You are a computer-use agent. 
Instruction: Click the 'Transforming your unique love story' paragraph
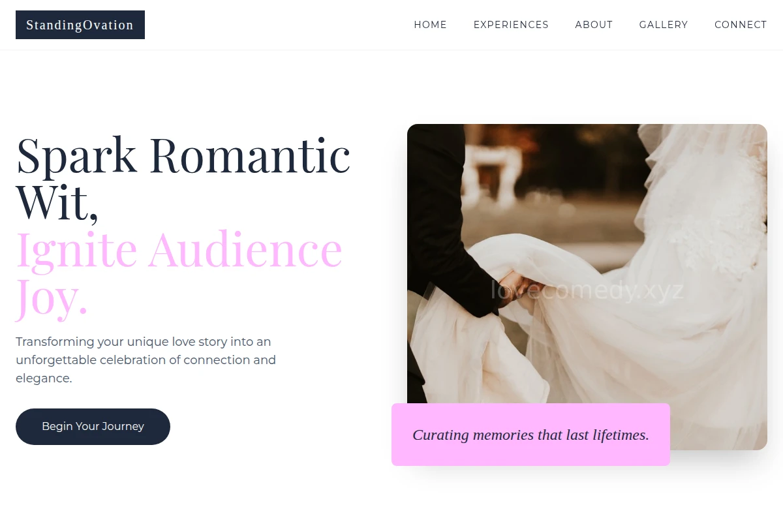tap(146, 360)
